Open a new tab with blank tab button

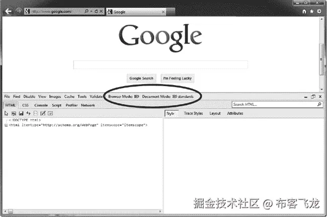(171, 12)
